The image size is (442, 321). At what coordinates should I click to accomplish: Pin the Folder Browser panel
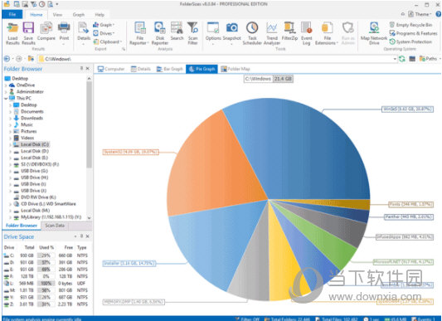click(x=81, y=68)
